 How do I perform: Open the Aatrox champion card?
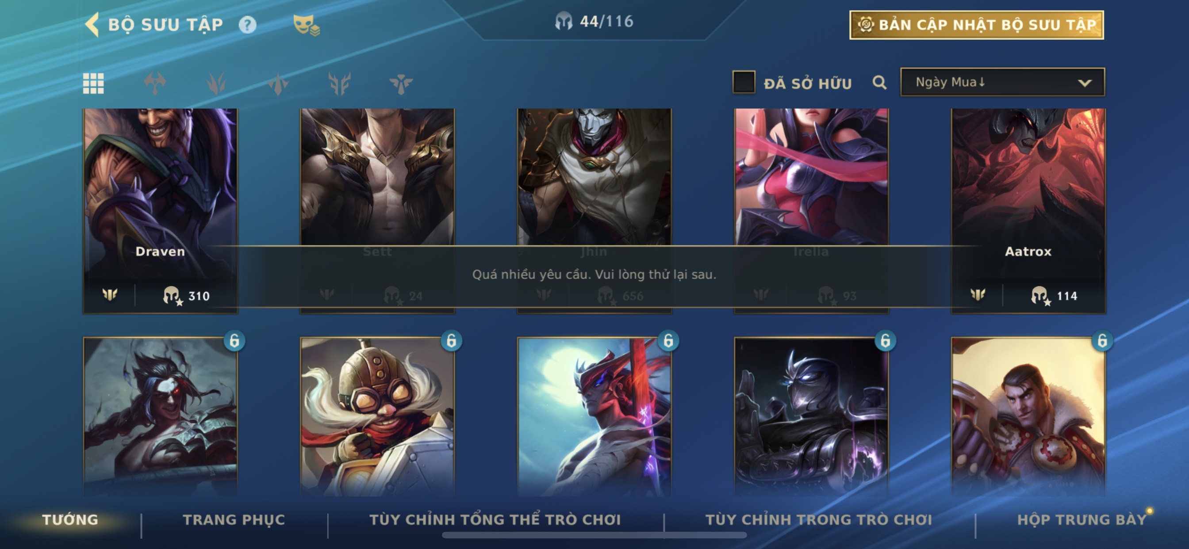(1028, 211)
